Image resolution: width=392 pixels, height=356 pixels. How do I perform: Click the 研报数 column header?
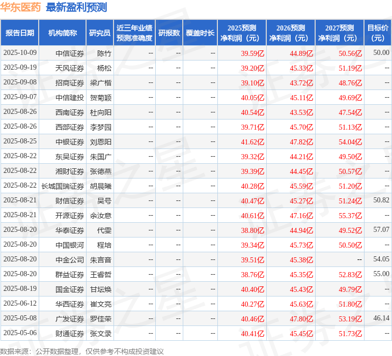pos(169,33)
